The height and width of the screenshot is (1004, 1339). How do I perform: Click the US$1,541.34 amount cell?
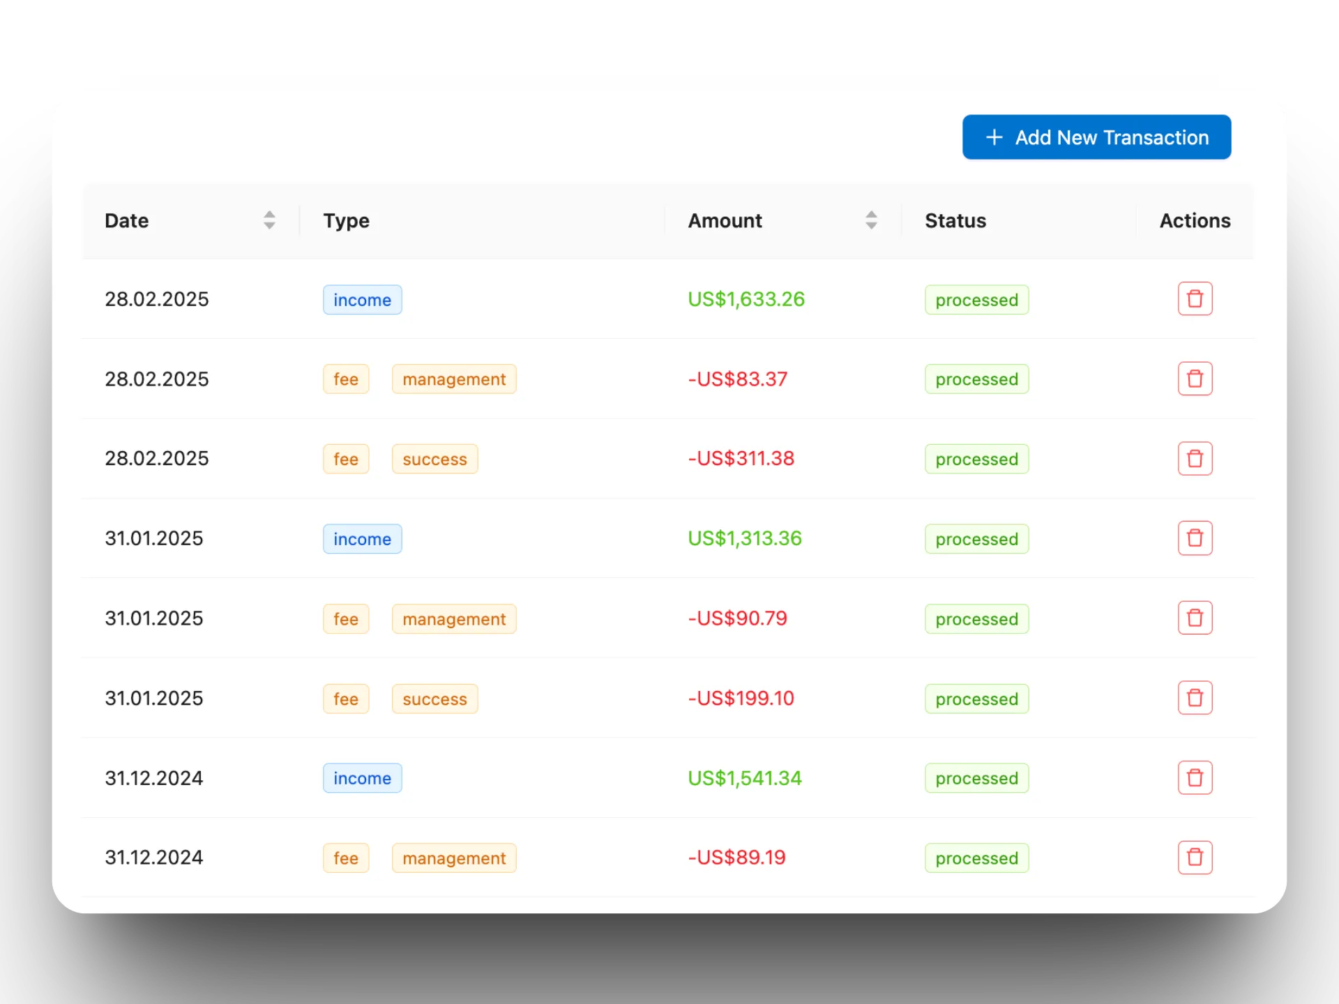click(744, 778)
